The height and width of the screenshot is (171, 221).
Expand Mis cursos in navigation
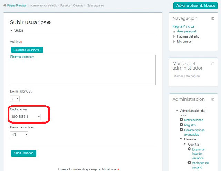tap(174, 42)
